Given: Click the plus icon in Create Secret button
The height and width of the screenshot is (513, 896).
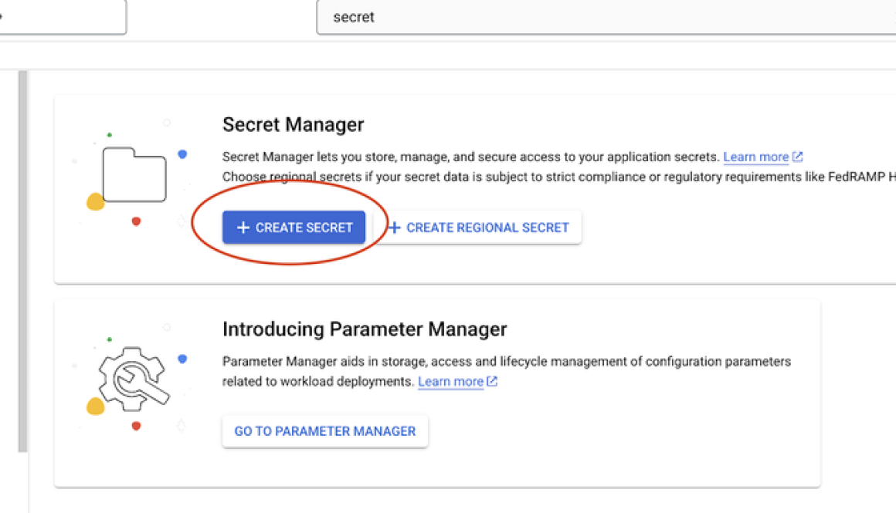Looking at the screenshot, I should [243, 227].
